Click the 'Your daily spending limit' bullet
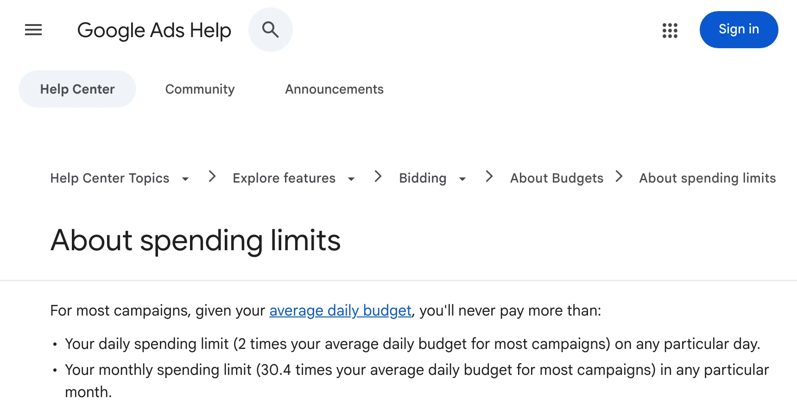Viewport: 797px width, 411px height. 412,344
